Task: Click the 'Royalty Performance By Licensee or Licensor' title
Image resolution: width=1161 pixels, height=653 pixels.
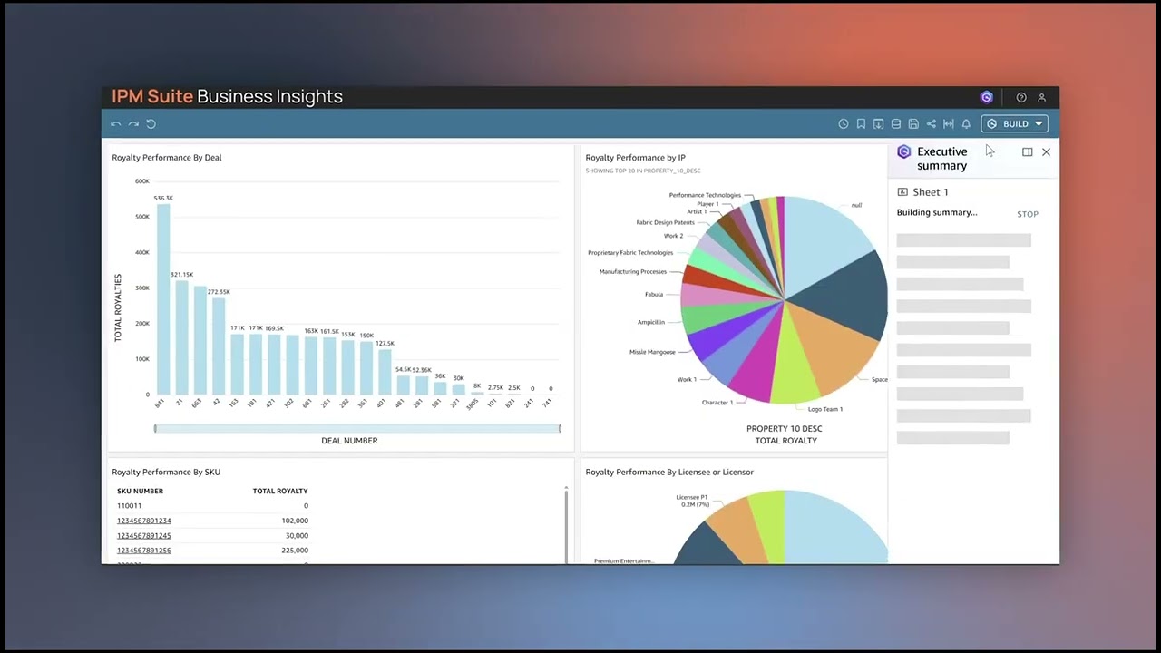Action: click(x=669, y=472)
